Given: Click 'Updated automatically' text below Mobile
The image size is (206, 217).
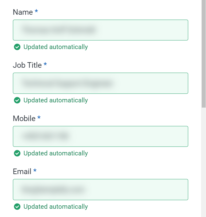Looking at the screenshot, I should [56, 153].
